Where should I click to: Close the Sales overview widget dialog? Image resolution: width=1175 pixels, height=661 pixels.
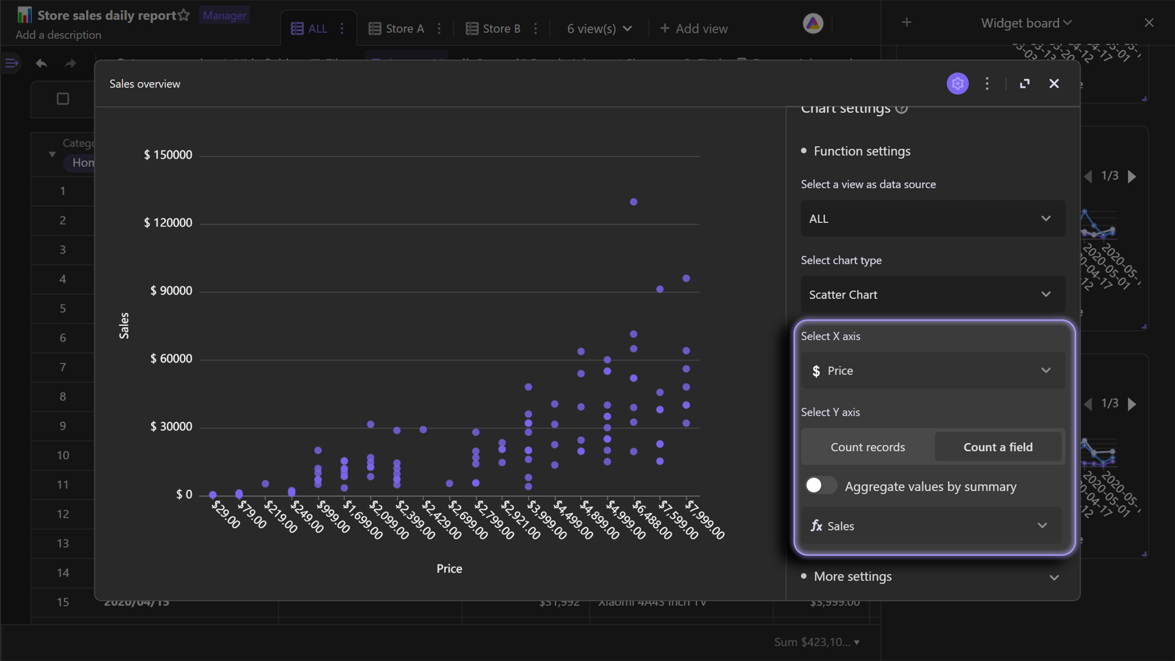coord(1054,83)
